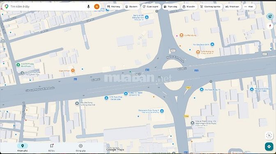Filter map by 'Nhà hàng' restaurants chip

pos(114,7)
